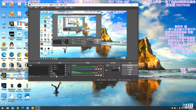Click the 工作室模式 studio mode button

pos(130,70)
